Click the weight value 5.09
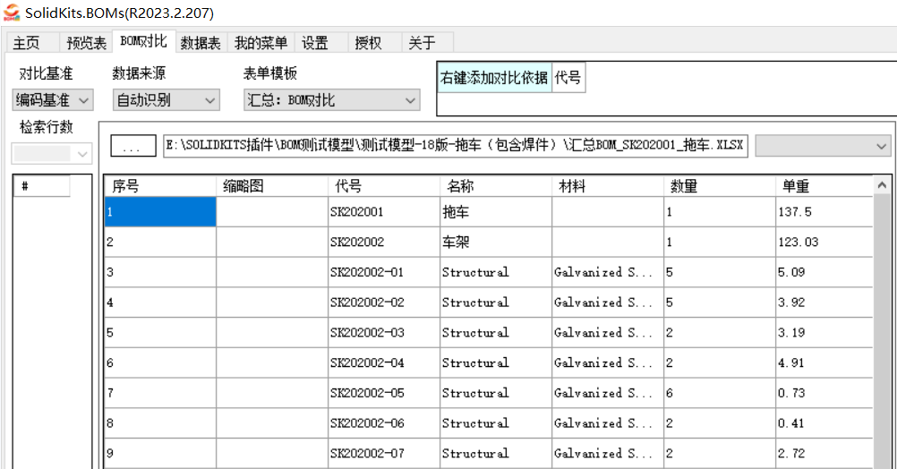The image size is (897, 469). tap(824, 272)
